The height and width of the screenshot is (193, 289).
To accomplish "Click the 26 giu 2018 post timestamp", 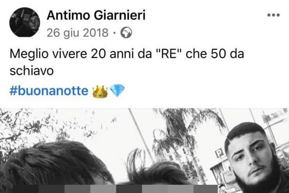I will coord(77,33).
